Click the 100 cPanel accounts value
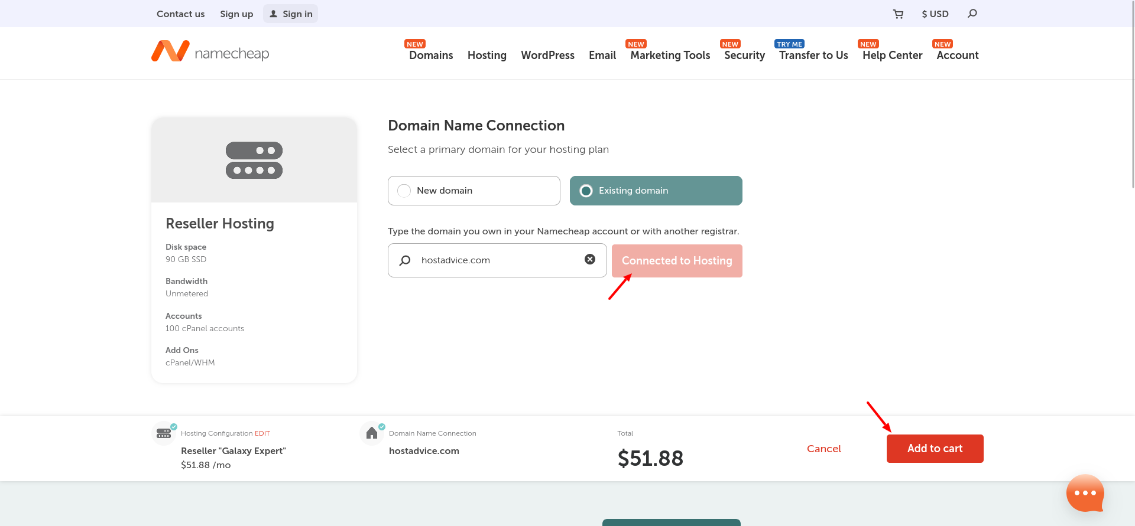This screenshot has width=1135, height=526. [205, 328]
